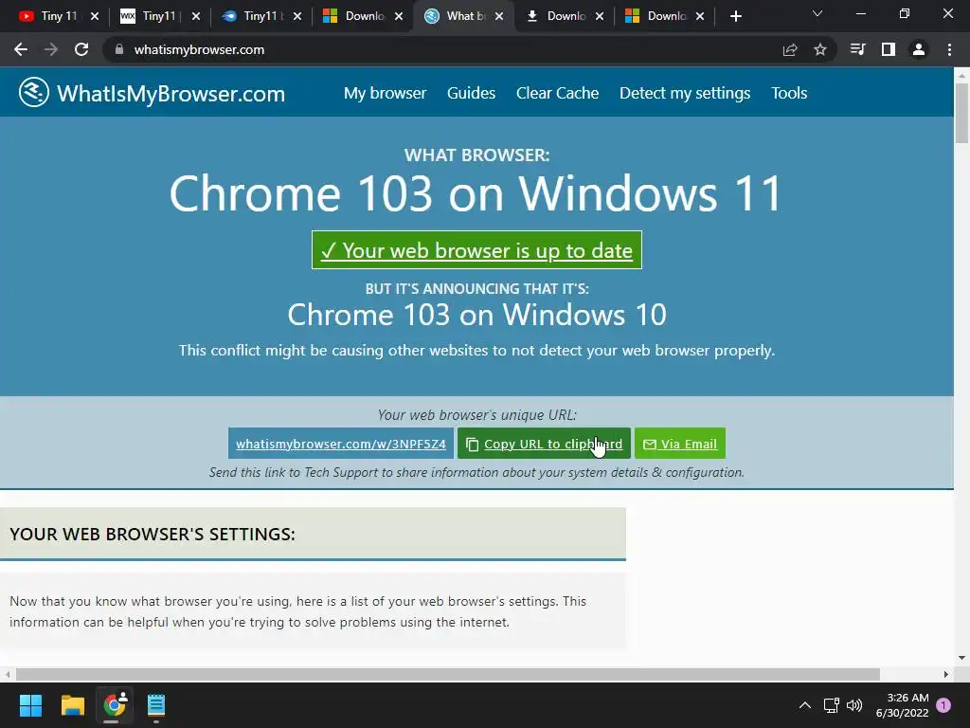Open the clock showing 3:26 AM
Viewport: 970px width, 728px height.
click(902, 705)
